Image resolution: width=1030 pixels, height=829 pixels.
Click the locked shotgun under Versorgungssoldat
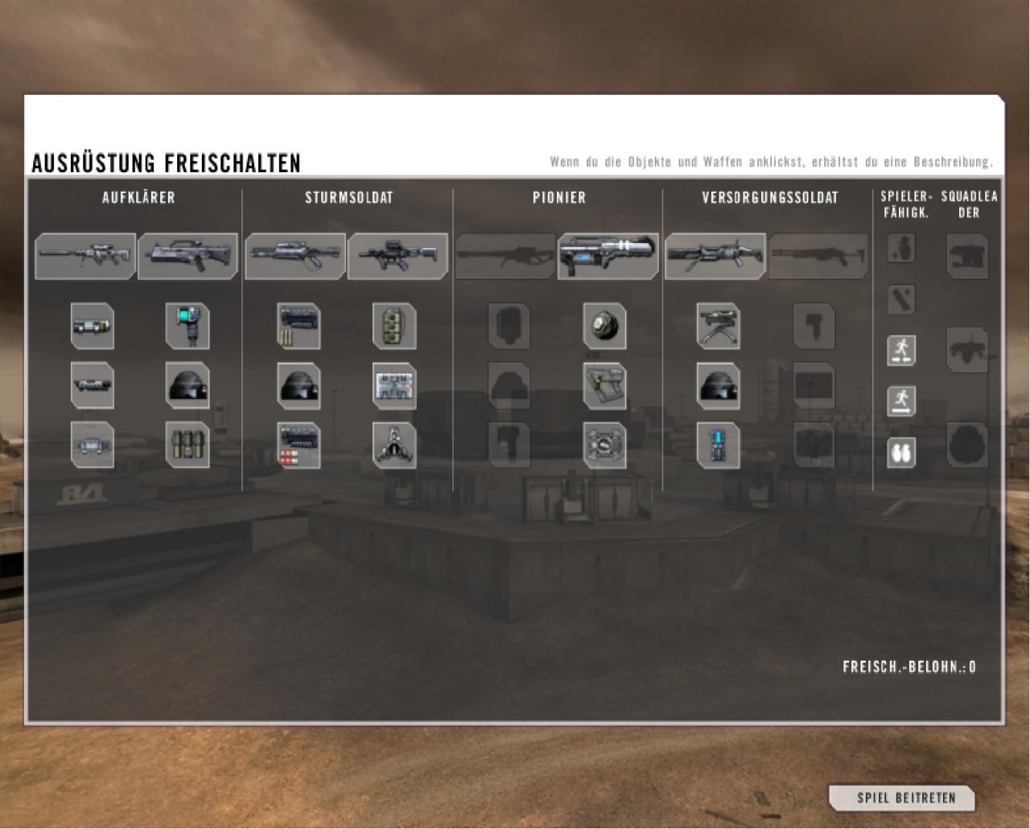818,257
